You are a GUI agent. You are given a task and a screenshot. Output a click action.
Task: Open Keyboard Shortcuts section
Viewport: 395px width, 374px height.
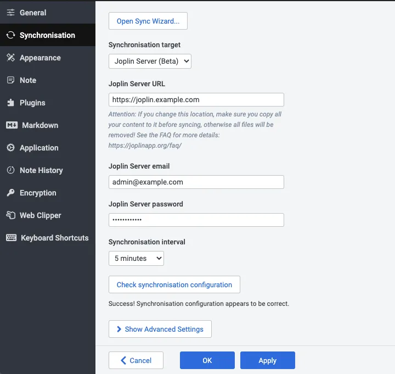[x=48, y=238]
